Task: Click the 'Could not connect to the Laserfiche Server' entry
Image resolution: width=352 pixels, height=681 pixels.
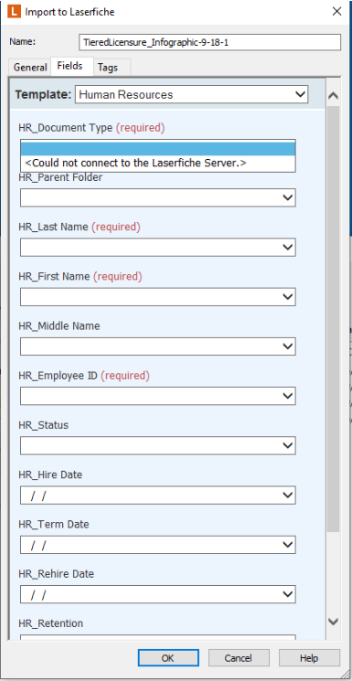Action: tap(158, 164)
